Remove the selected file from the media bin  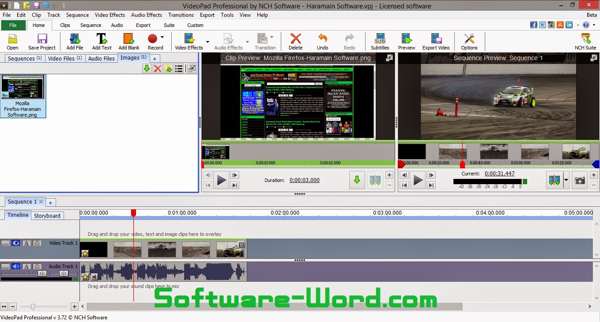158,68
